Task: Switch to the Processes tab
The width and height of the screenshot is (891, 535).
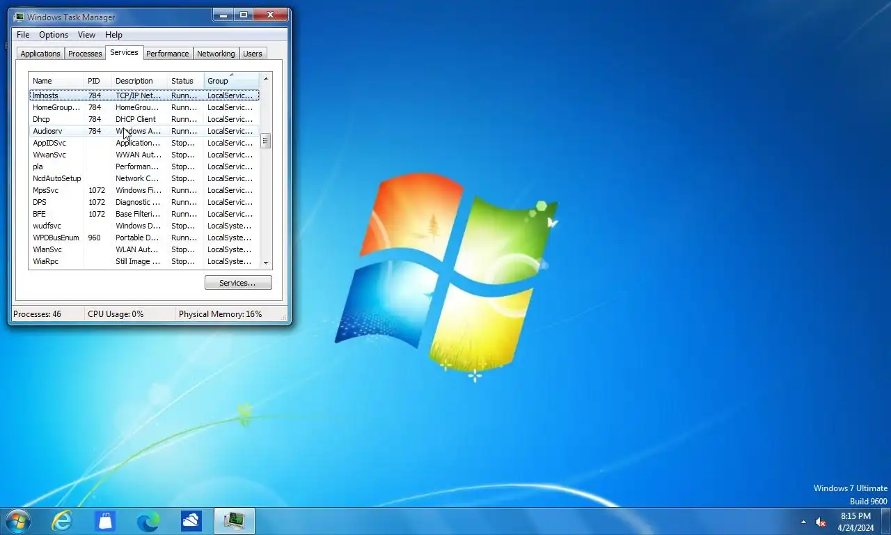Action: [85, 54]
